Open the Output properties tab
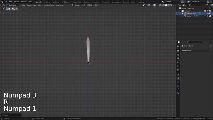 point(178,55)
